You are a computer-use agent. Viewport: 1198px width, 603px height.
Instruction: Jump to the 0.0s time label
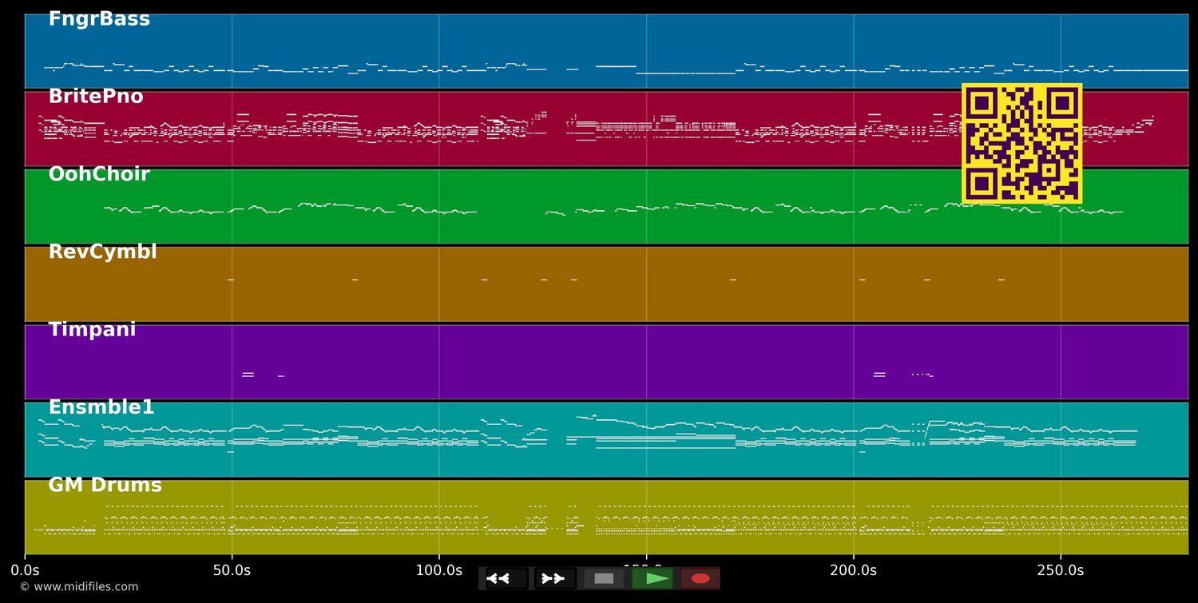[25, 570]
